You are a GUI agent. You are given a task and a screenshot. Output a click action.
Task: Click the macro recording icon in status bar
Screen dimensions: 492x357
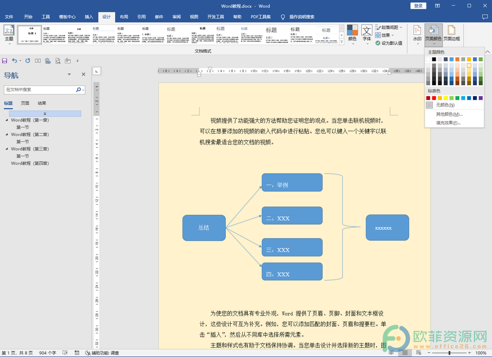click(x=77, y=353)
